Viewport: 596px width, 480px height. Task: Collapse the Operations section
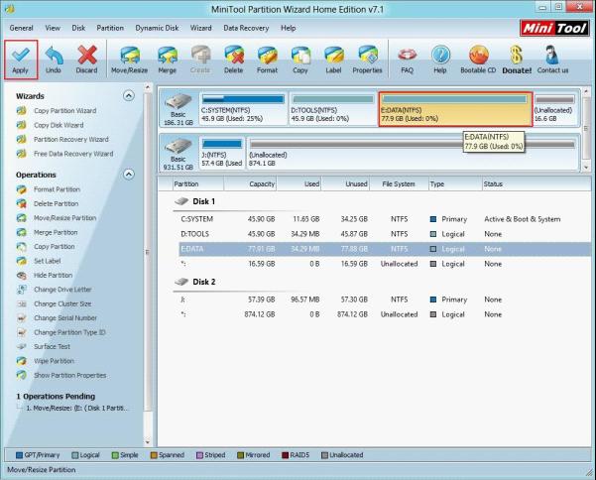coord(129,175)
